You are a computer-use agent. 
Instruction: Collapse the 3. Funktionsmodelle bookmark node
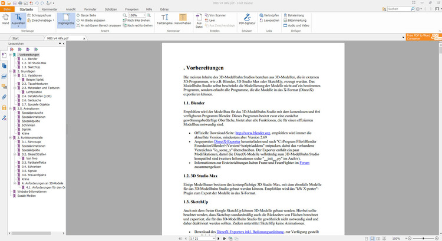(11, 137)
